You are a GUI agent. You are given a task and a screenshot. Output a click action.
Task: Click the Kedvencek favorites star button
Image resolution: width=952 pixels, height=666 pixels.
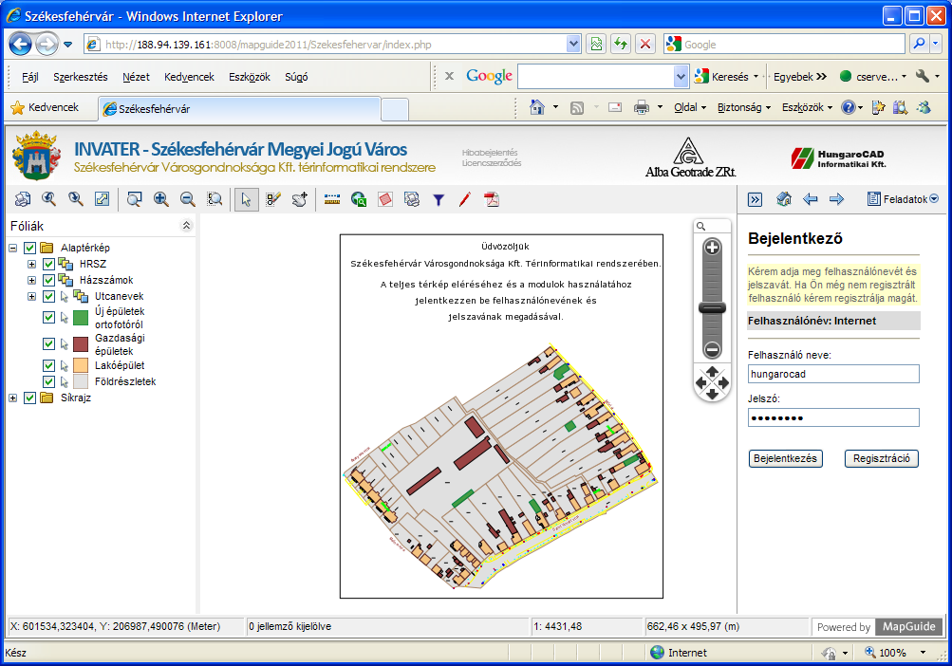coord(46,108)
